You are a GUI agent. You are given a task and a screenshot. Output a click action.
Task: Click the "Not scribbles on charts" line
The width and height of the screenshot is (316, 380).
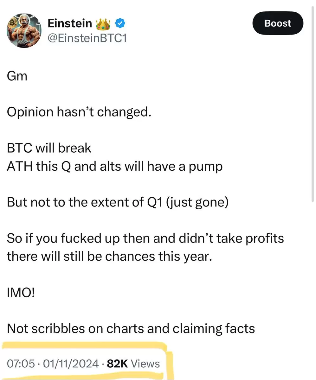coord(131,329)
